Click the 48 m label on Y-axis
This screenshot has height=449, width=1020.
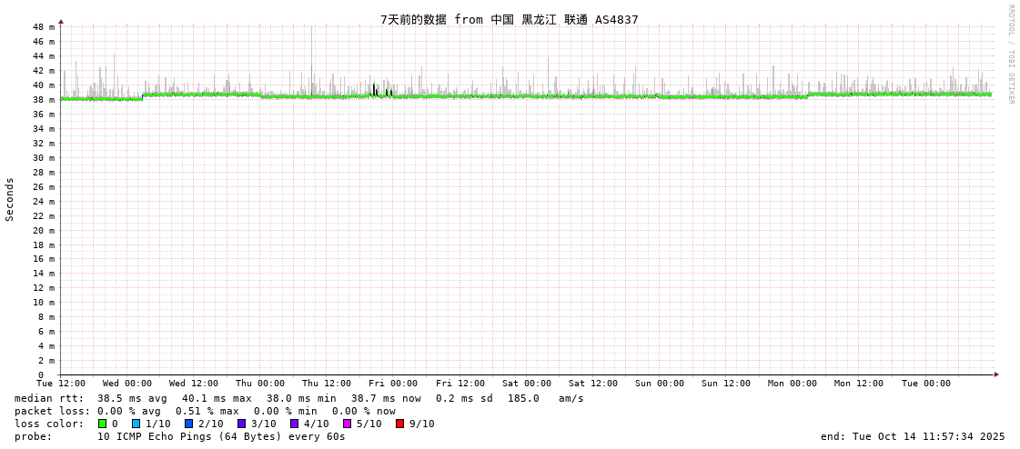coord(45,27)
